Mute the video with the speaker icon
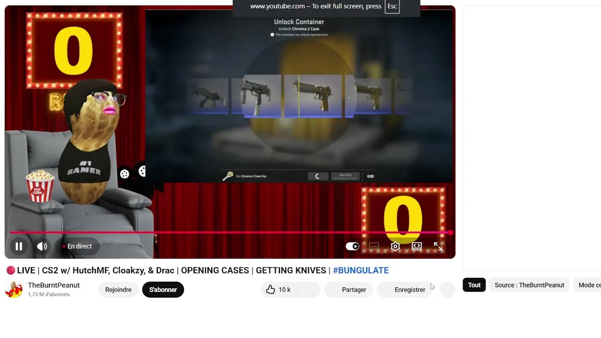 42,246
